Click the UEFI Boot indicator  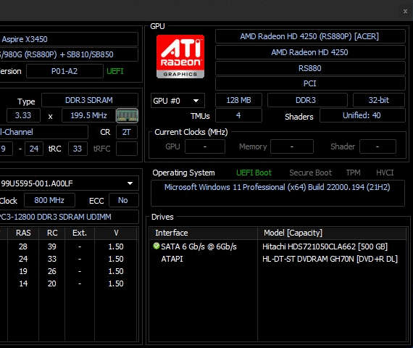254,173
